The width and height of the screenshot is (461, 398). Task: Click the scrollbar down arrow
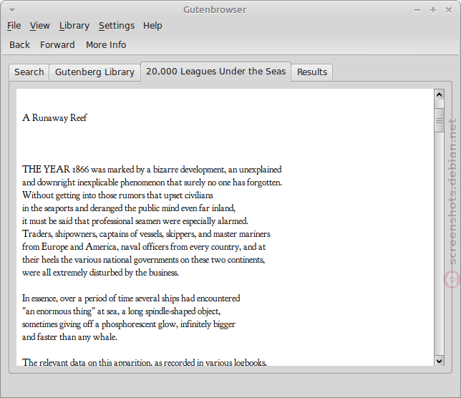coord(439,361)
